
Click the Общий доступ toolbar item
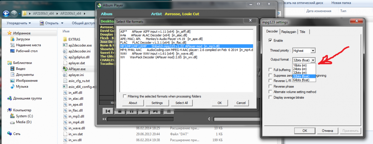(x=83, y=23)
